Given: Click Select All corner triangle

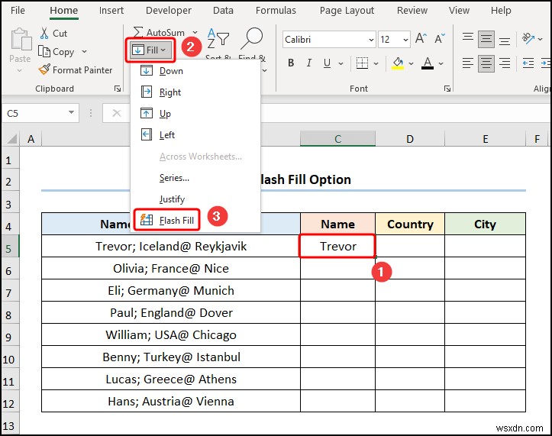Looking at the screenshot, I should click(12, 139).
